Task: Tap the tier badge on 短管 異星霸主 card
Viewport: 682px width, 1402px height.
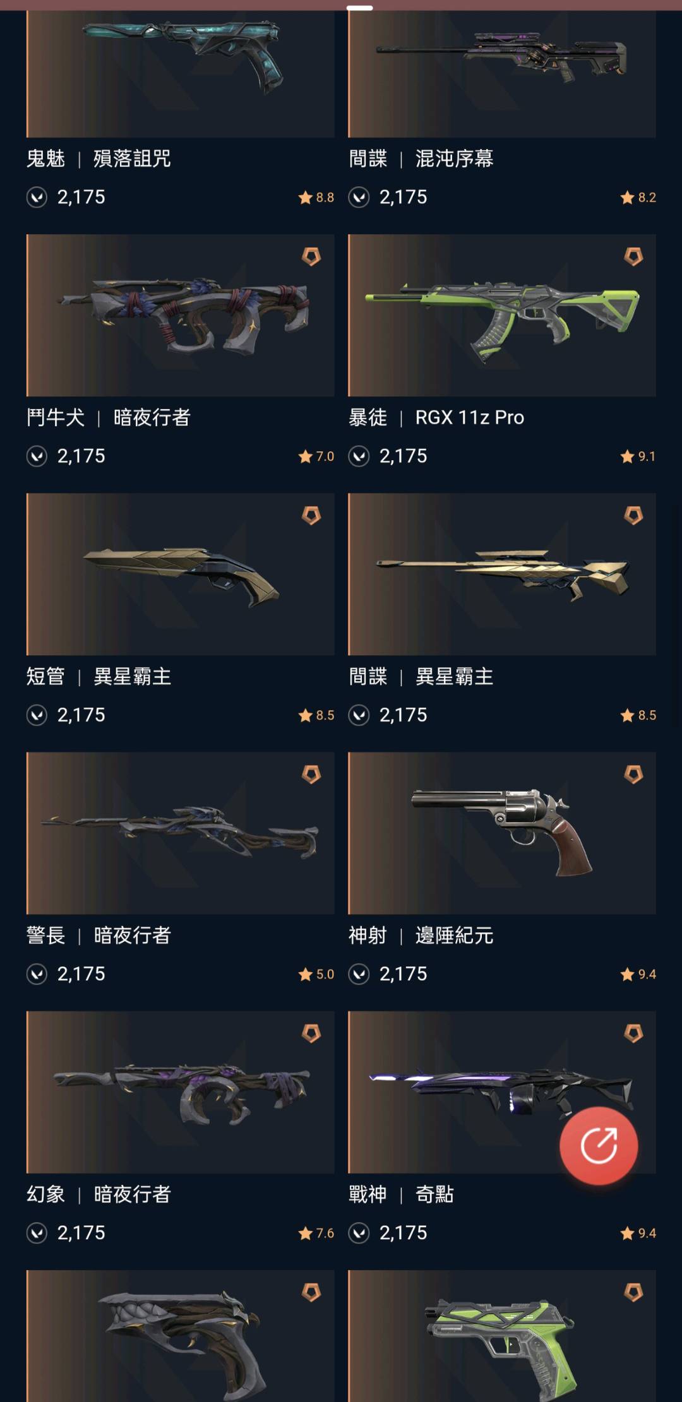Action: 311,515
